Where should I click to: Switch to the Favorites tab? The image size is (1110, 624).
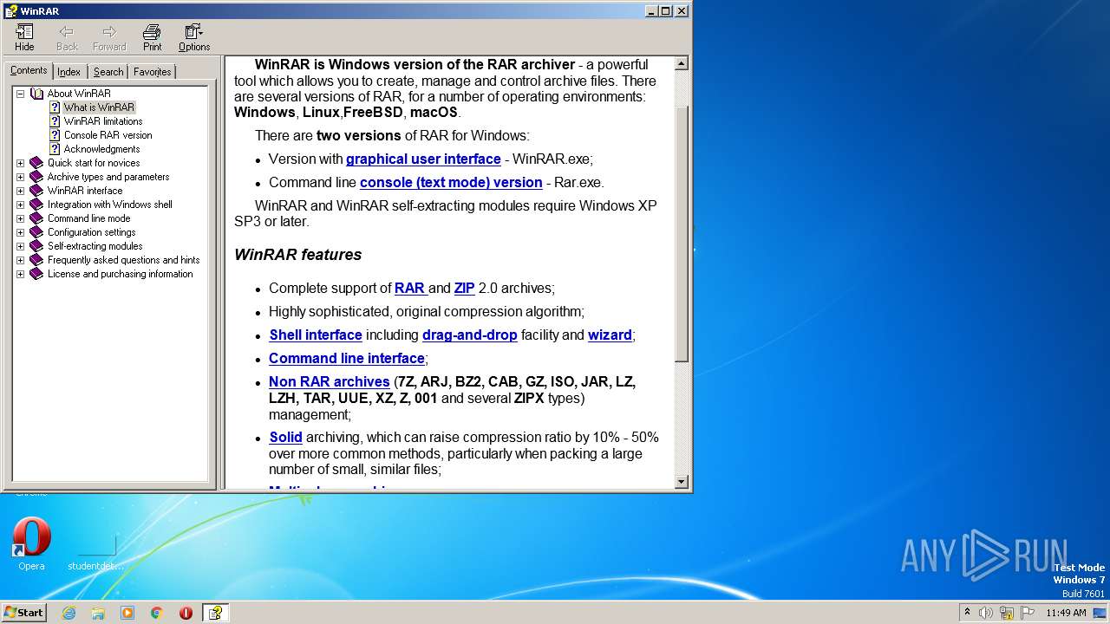(153, 72)
